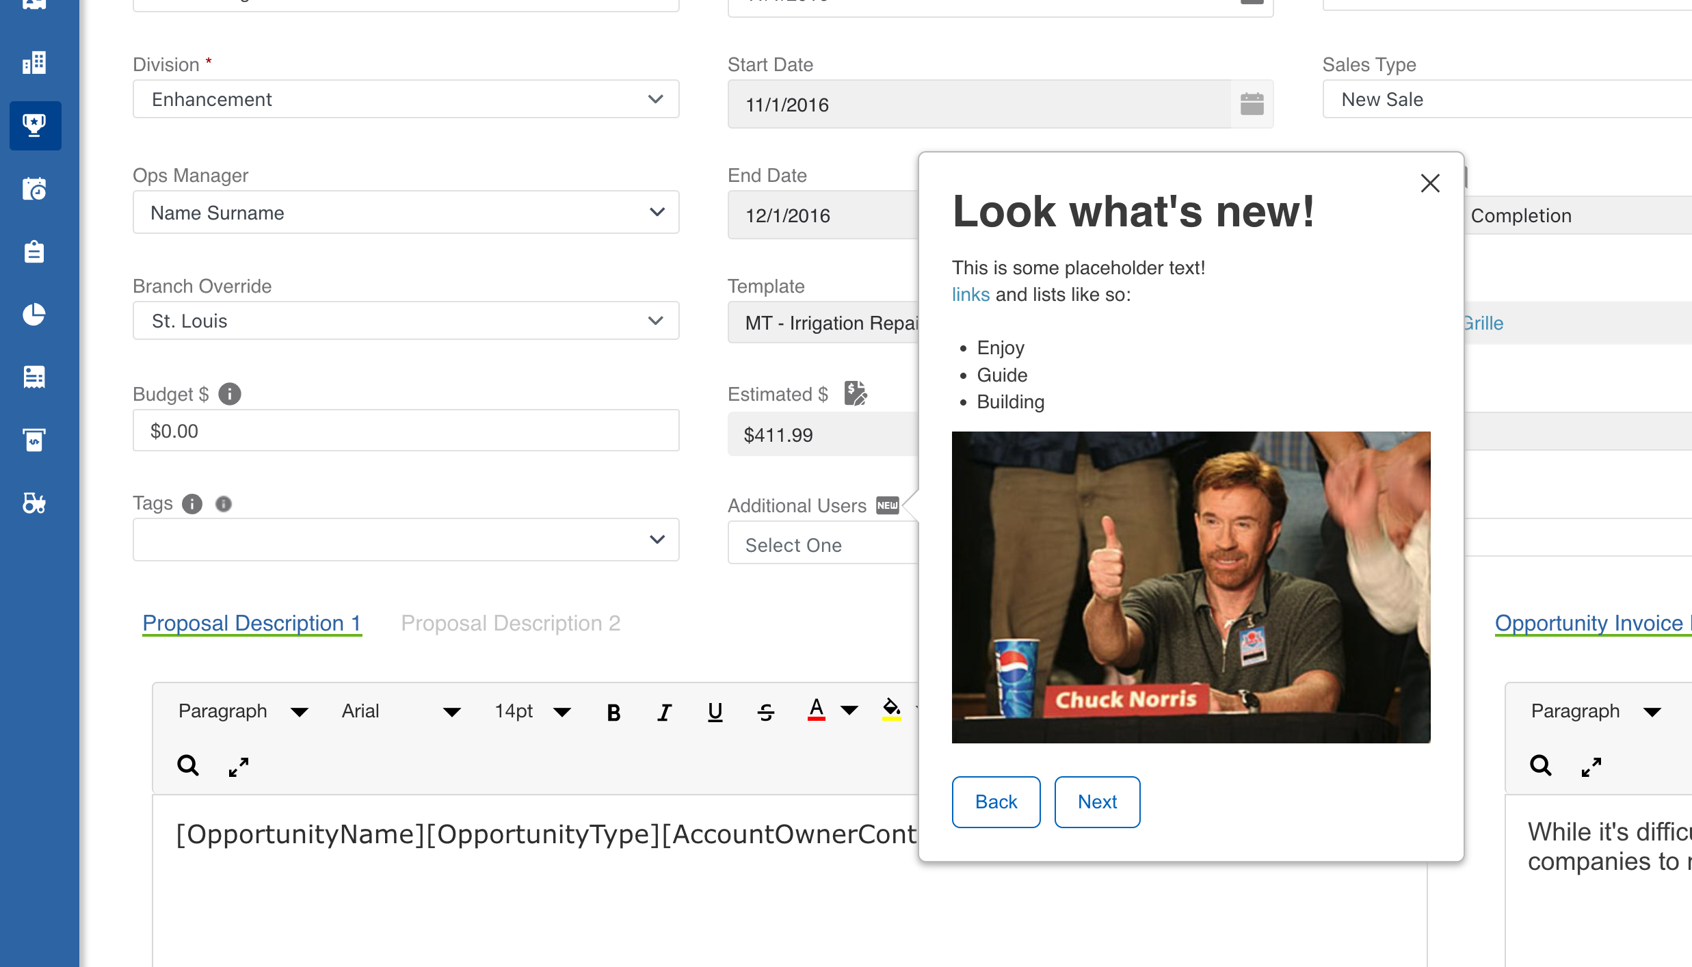1692x967 pixels.
Task: Click the Template field MT - Irrigation Repair
Action: 823,322
